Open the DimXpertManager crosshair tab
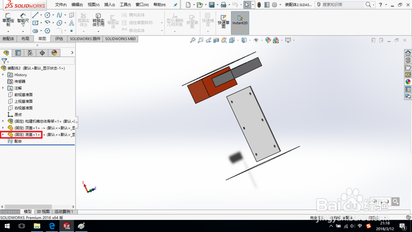Screen dimensions: 412x232 (x=42, y=53)
